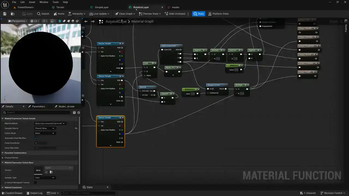Reset Sampler Source to default arrow
The width and height of the screenshot is (349, 196).
click(76, 128)
